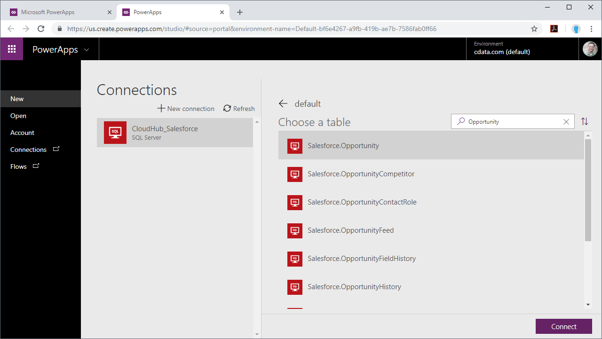Screen dimensions: 602x339
Task: Toggle the table sort order icon
Action: tap(585, 121)
